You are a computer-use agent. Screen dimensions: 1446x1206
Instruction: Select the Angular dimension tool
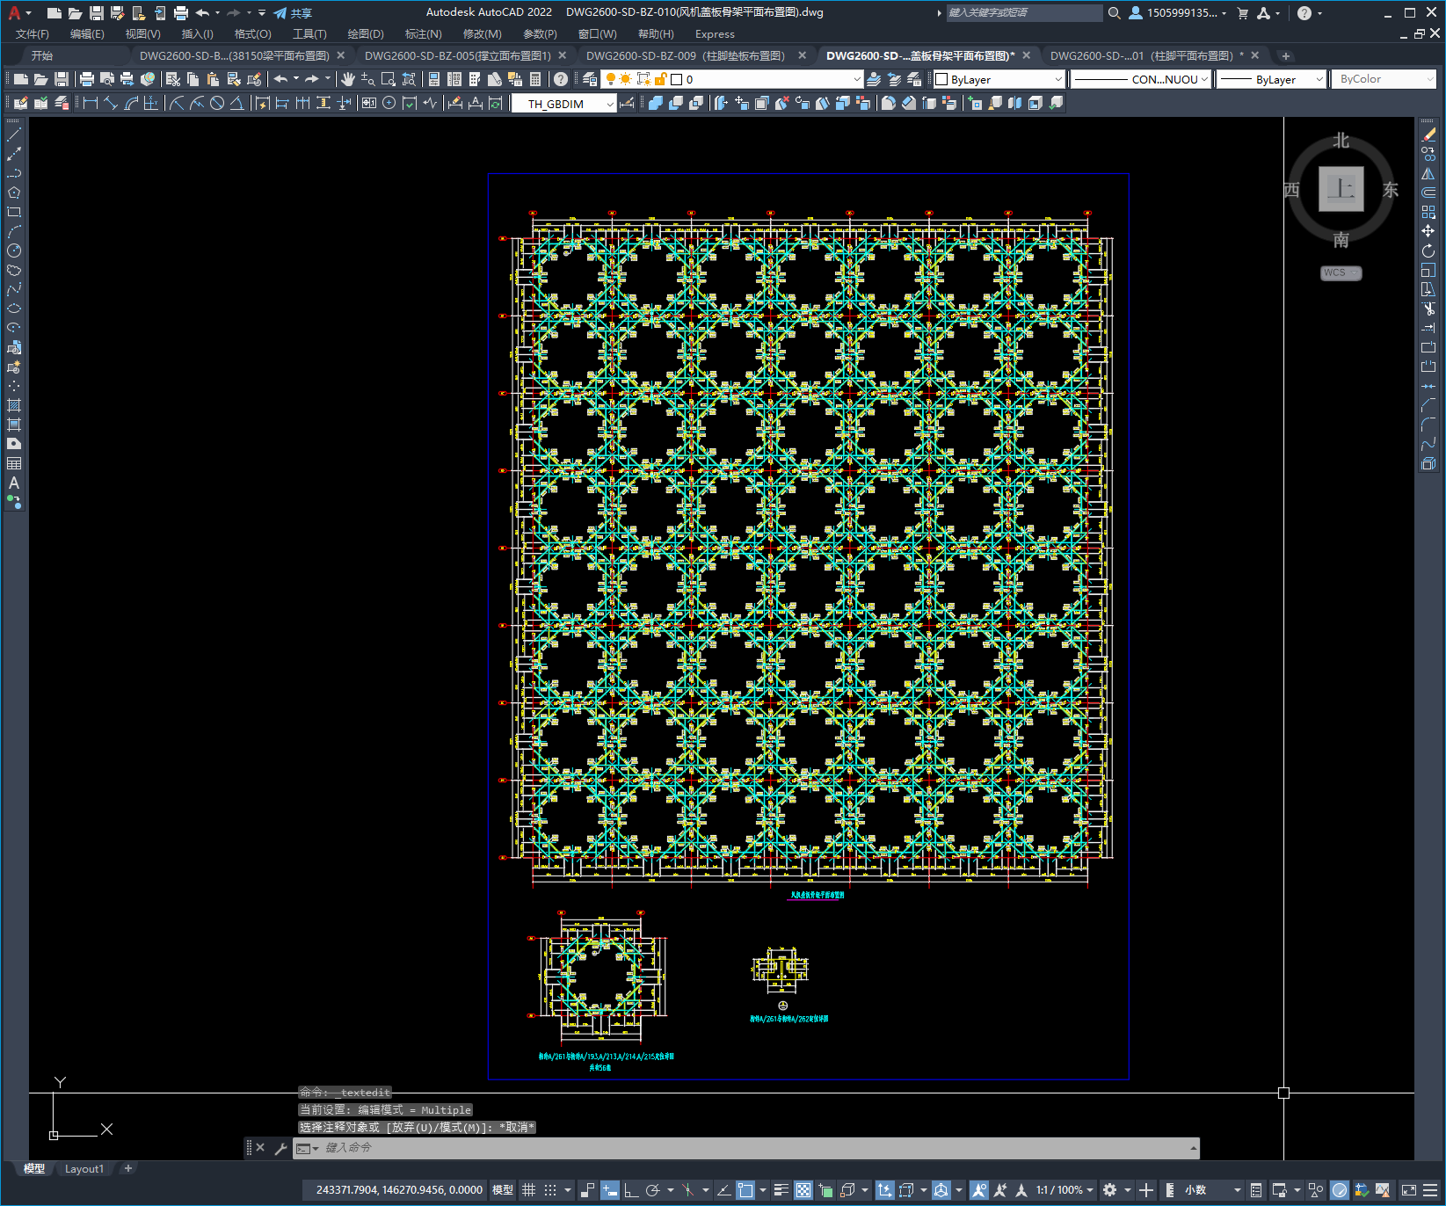point(237,103)
